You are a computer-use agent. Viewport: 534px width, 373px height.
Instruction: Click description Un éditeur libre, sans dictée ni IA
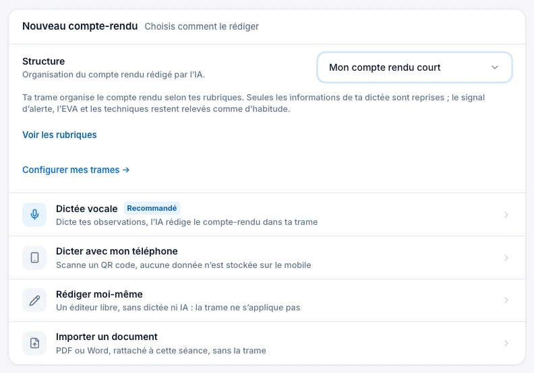(x=178, y=308)
